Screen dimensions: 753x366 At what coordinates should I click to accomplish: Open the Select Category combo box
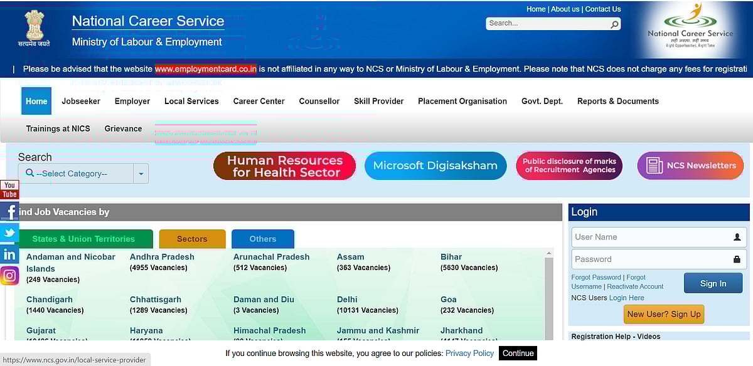tap(75, 174)
